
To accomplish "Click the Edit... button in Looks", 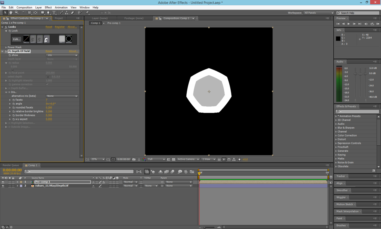I will point(17,39).
